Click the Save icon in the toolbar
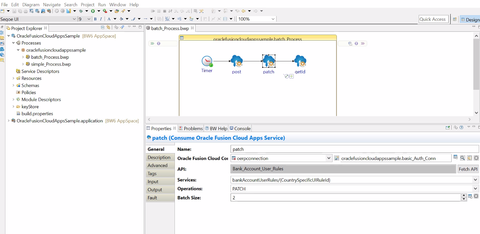The height and width of the screenshot is (234, 480). pos(14,11)
